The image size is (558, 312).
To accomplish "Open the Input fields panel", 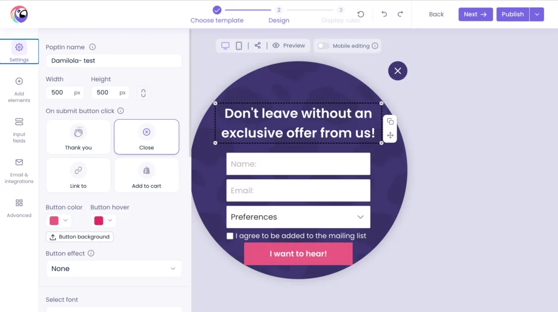I will point(19,131).
